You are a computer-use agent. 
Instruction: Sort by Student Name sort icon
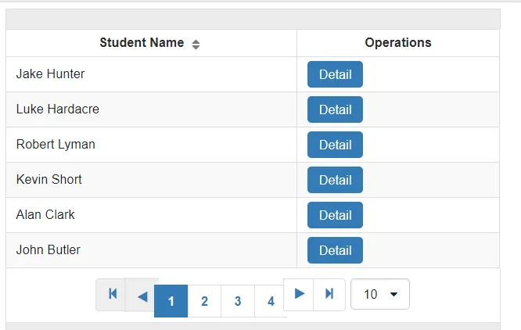(196, 44)
